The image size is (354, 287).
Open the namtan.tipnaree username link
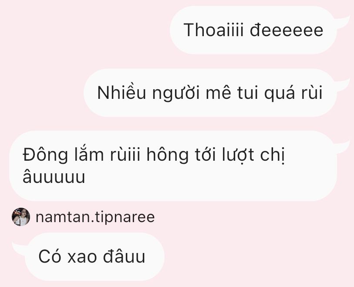coord(95,217)
